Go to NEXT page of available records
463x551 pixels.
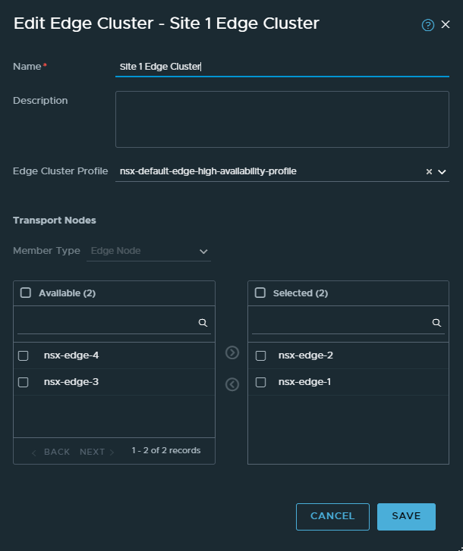pyautogui.click(x=96, y=452)
